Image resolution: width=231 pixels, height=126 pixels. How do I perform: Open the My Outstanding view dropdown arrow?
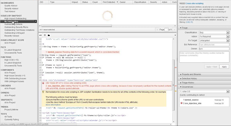(x=36, y=21)
